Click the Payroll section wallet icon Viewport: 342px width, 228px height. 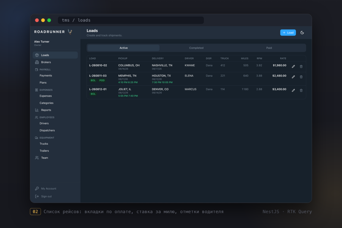click(x=36, y=70)
